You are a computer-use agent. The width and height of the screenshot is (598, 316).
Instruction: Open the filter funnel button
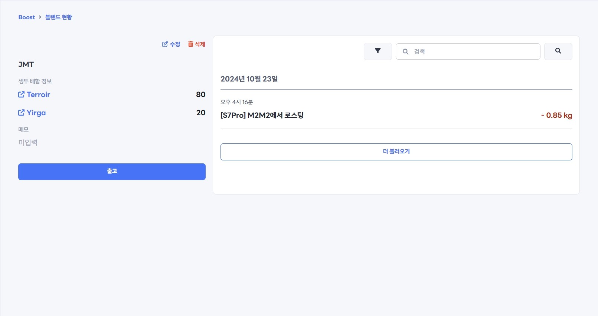pos(378,51)
